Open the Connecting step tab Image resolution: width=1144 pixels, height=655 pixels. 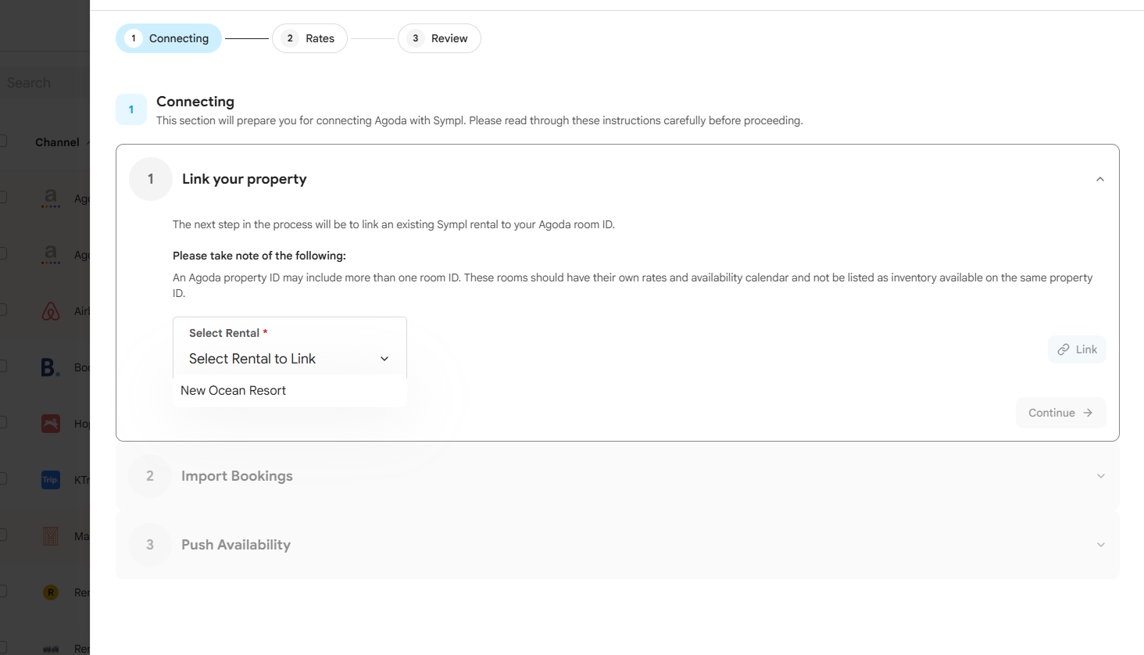169,38
